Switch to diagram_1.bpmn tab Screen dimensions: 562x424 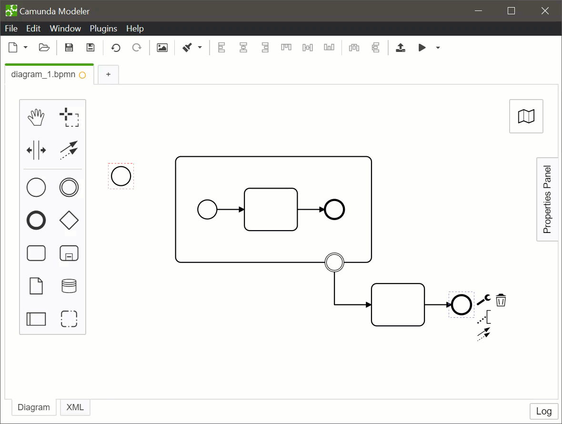coord(49,74)
